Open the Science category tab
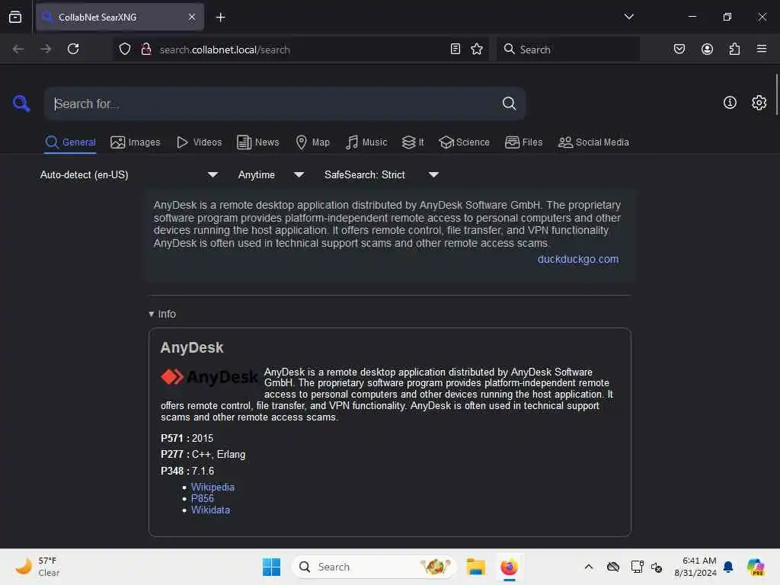The image size is (780, 585). pyautogui.click(x=464, y=142)
